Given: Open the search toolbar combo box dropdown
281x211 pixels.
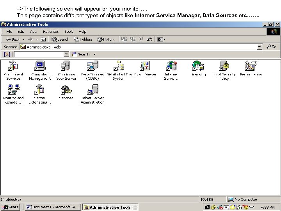Looking at the screenshot, I should 66,54.
